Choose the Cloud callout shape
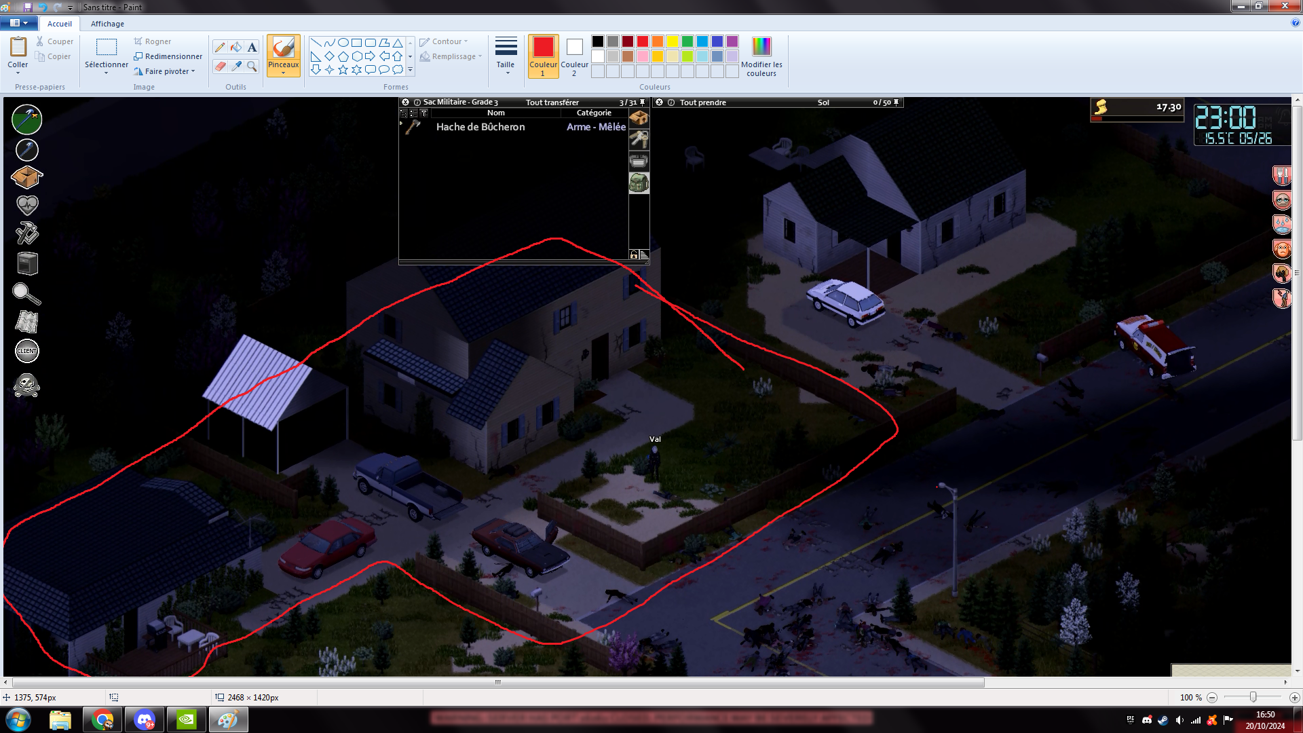Viewport: 1303px width, 733px height. 398,69
